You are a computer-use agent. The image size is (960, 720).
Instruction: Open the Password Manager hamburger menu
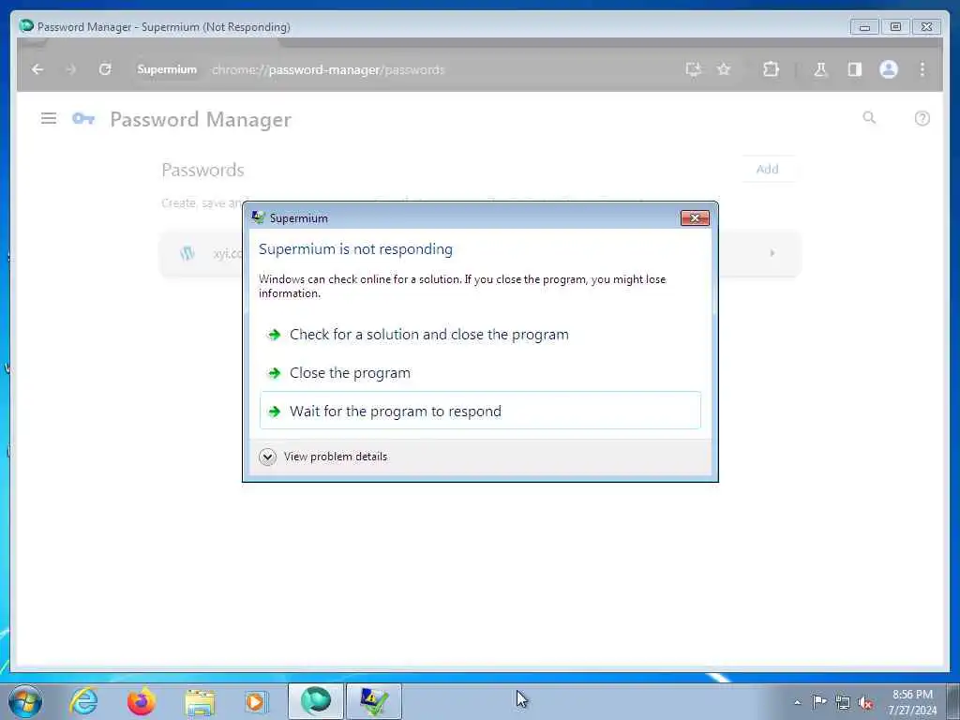(49, 118)
